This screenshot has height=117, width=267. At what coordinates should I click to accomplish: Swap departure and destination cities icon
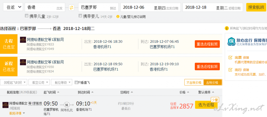point(71,8)
